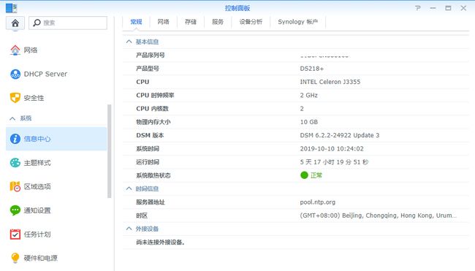Click the 时区 label
This screenshot has width=475, height=271.
142,215
